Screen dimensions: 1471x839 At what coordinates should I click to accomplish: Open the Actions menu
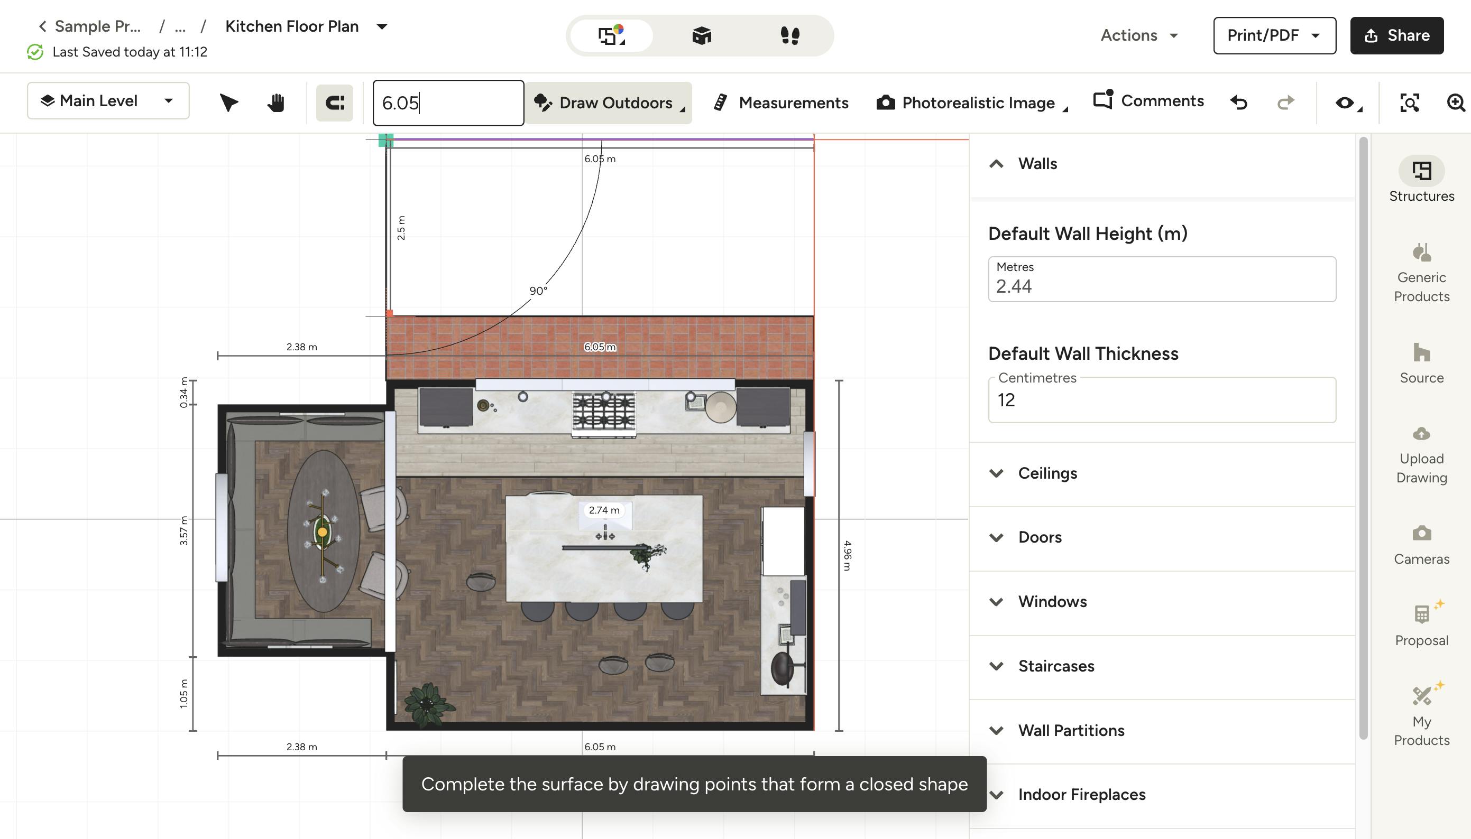coord(1137,35)
